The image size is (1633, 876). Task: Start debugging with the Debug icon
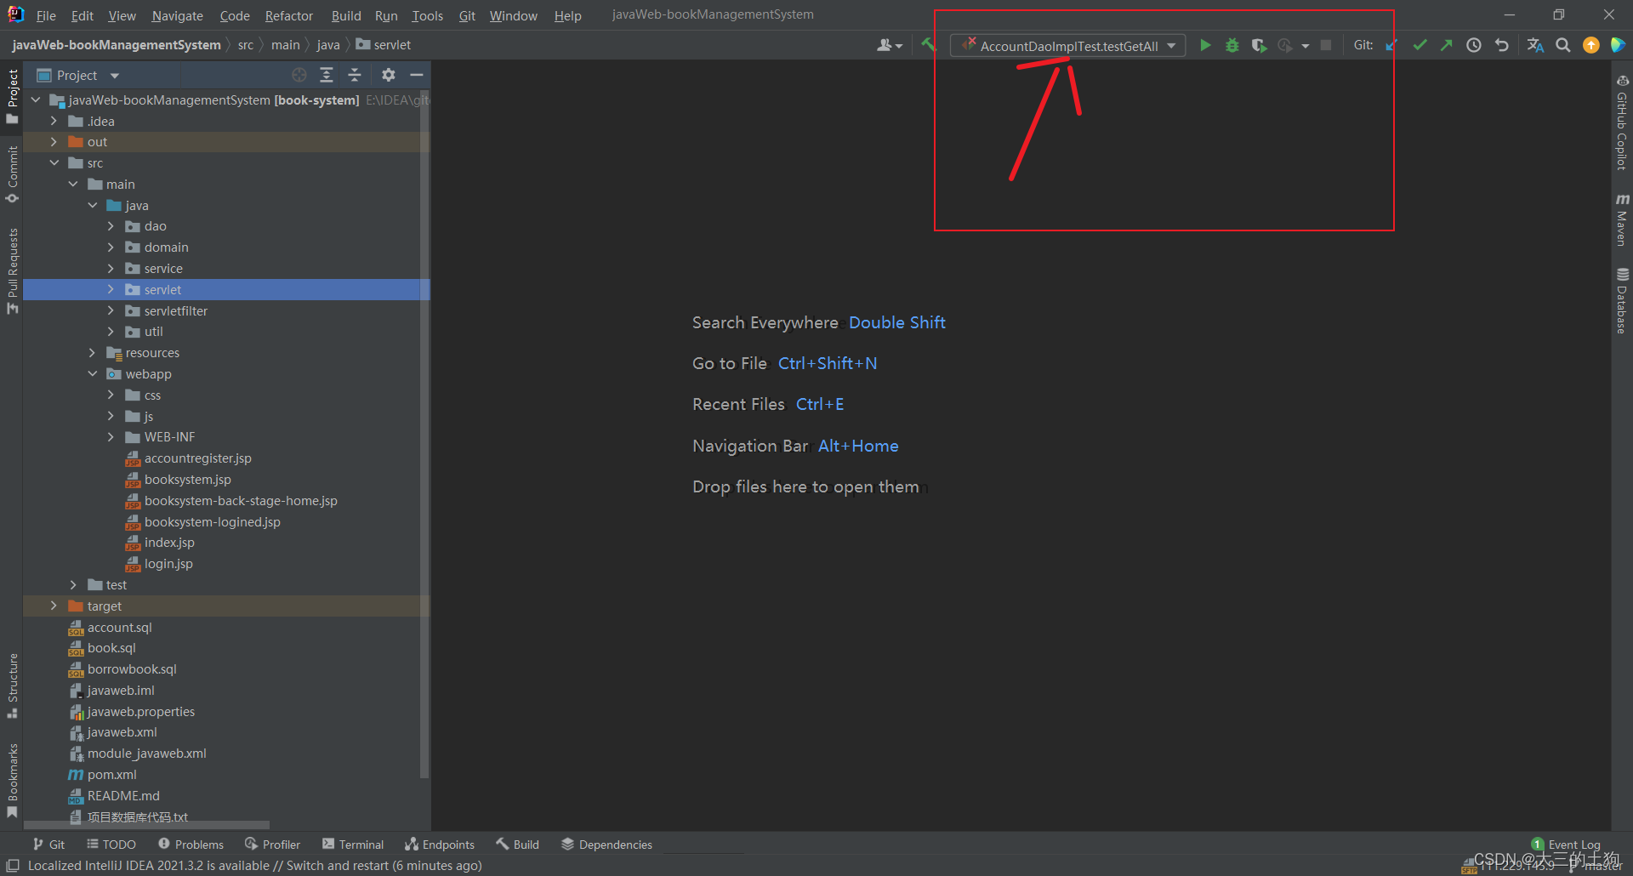pyautogui.click(x=1232, y=45)
